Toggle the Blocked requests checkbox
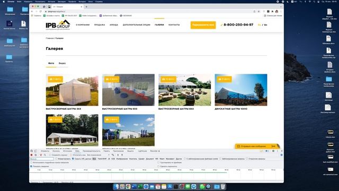 [x=220, y=159]
